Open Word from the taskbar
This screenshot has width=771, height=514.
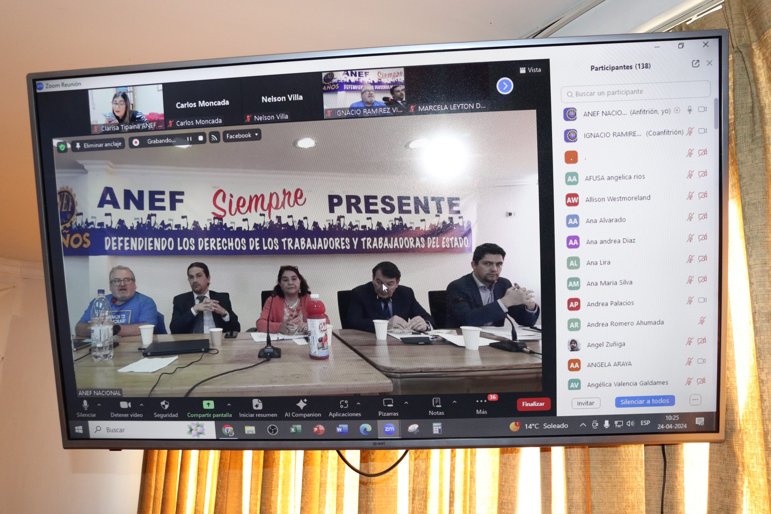[x=342, y=429]
